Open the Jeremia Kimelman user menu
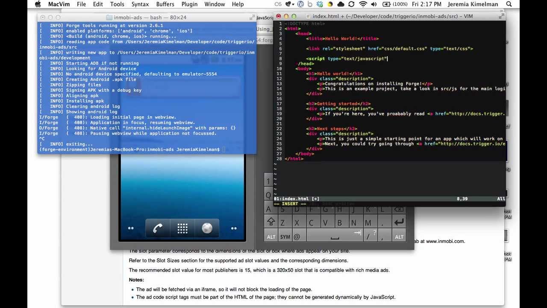Screen dimensions: 547x308 [x=473, y=4]
